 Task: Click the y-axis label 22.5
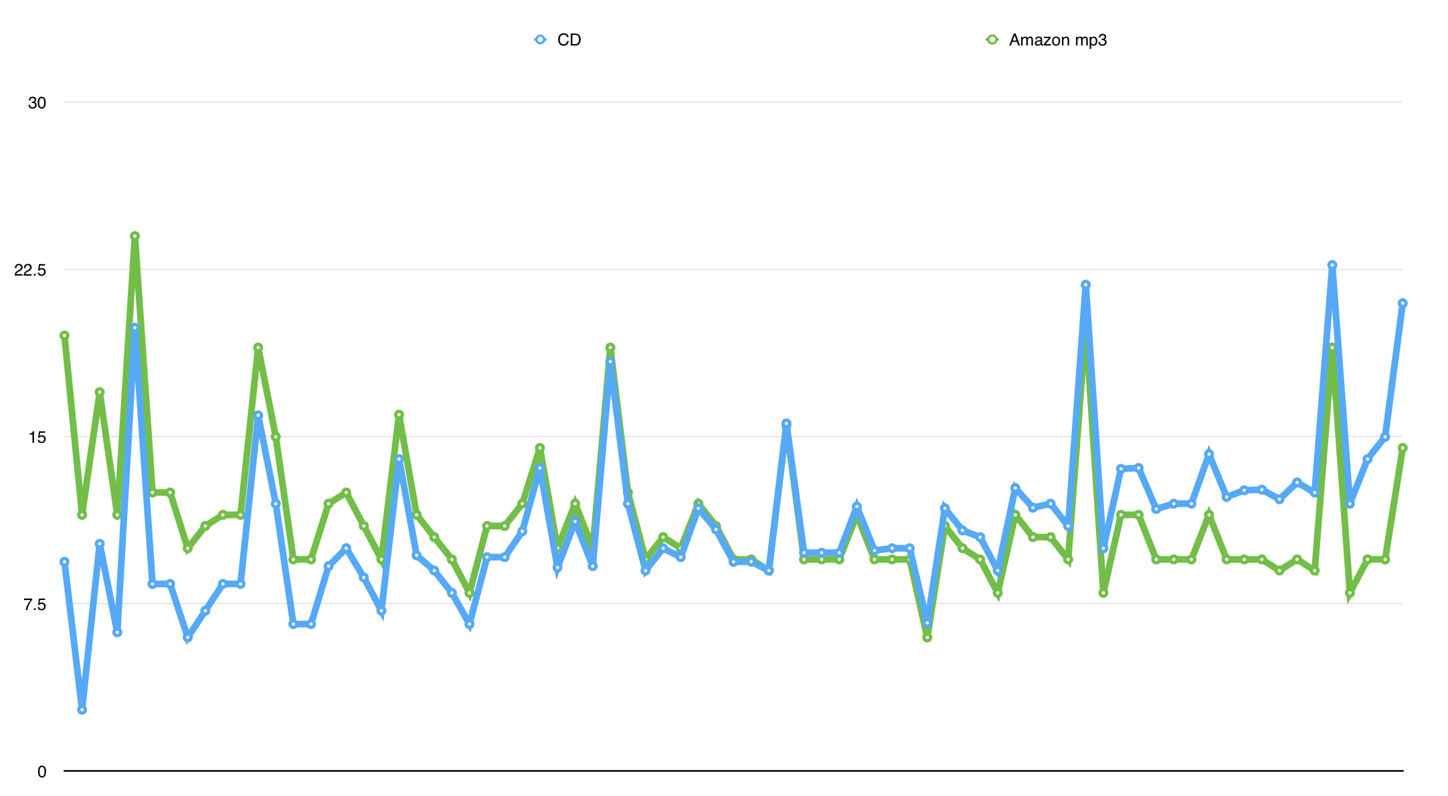coord(30,270)
